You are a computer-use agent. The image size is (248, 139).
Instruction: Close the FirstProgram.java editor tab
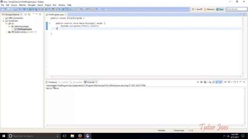(x=65, y=15)
